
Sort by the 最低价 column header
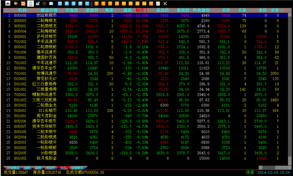(183, 10)
